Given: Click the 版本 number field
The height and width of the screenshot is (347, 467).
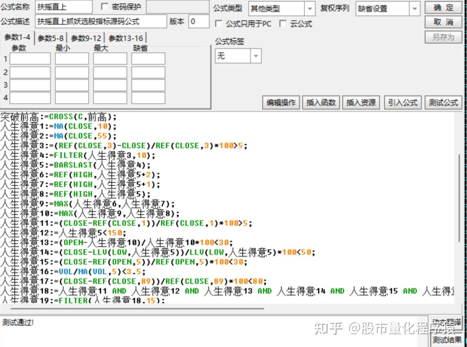Looking at the screenshot, I should point(199,21).
